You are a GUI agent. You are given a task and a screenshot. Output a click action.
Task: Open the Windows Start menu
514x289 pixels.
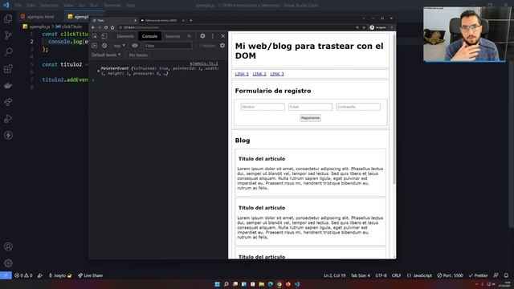(217, 284)
